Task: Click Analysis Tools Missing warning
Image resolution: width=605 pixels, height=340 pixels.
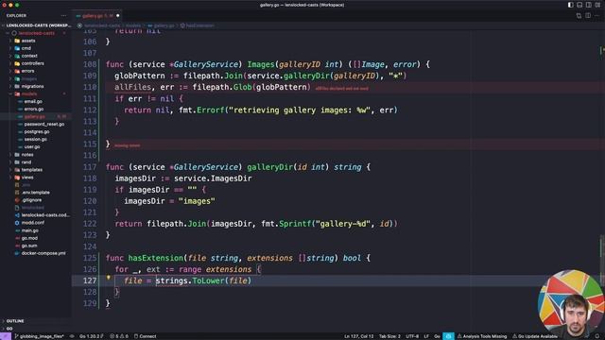Action: point(482,336)
